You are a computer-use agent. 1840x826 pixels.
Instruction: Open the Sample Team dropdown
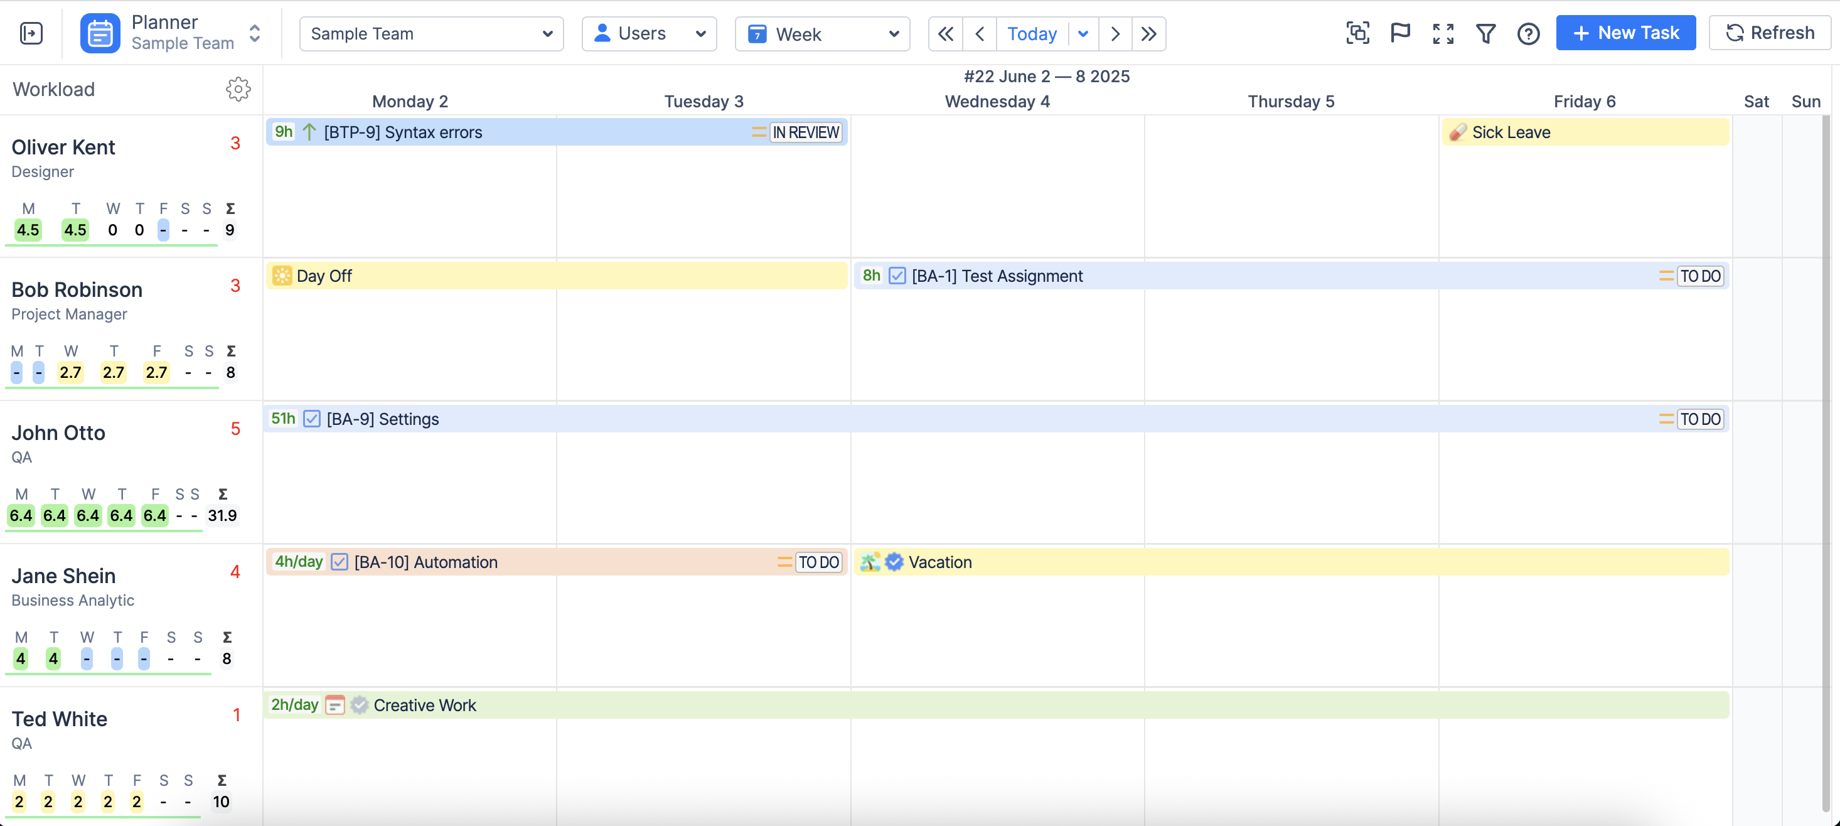[431, 34]
